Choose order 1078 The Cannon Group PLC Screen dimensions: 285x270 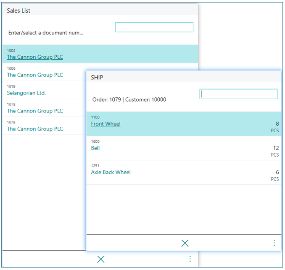(35, 111)
